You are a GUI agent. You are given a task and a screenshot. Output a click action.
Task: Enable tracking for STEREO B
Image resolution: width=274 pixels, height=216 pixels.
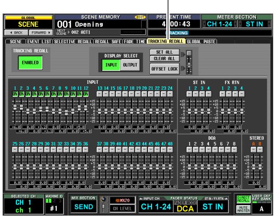[260, 149]
